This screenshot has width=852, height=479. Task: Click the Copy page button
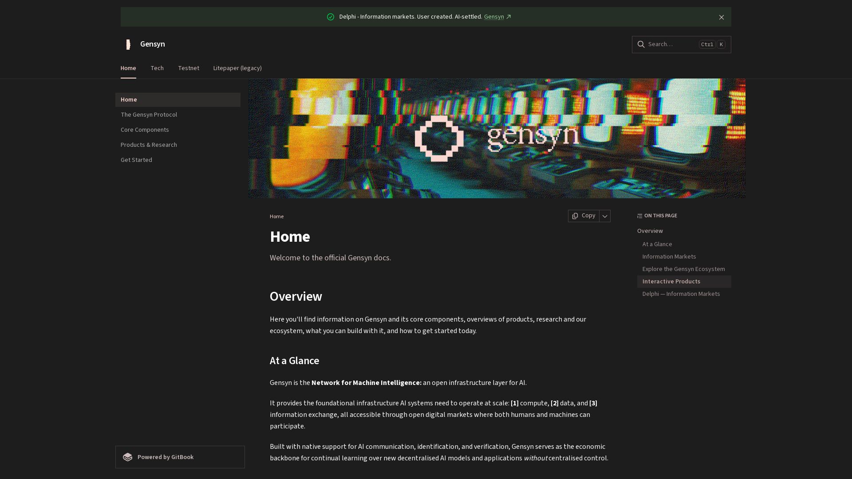(x=584, y=216)
